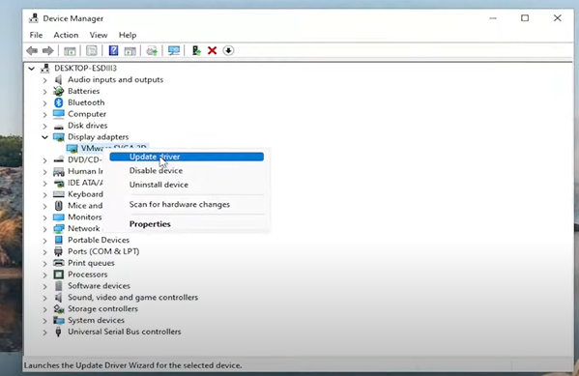Image resolution: width=579 pixels, height=376 pixels.
Task: Select the System devices label
Action: [96, 320]
